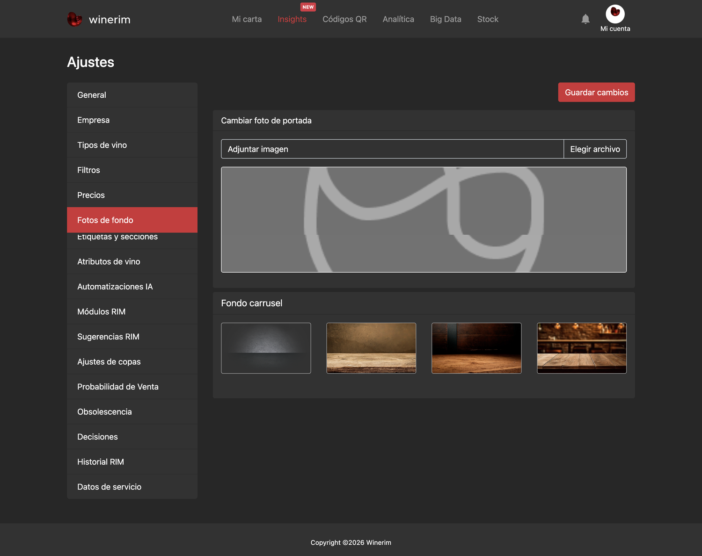702x556 pixels.
Task: Select Ajustes de copas in sidebar
Action: 132,361
